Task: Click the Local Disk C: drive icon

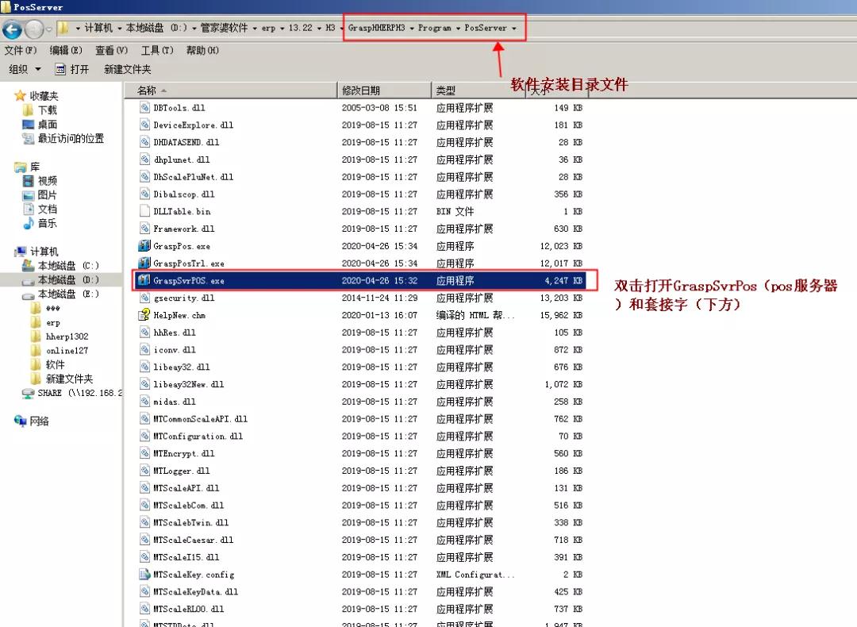Action: (x=29, y=266)
